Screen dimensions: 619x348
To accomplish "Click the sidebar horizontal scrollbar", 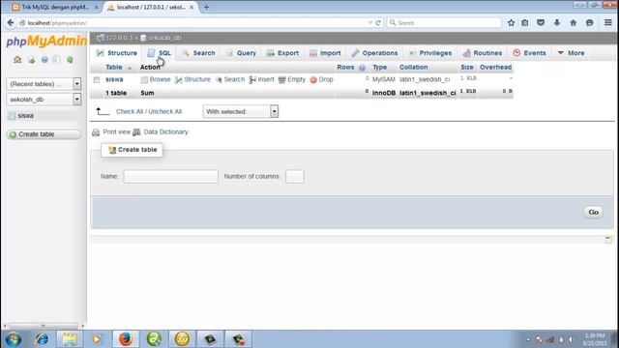I will tap(44, 326).
